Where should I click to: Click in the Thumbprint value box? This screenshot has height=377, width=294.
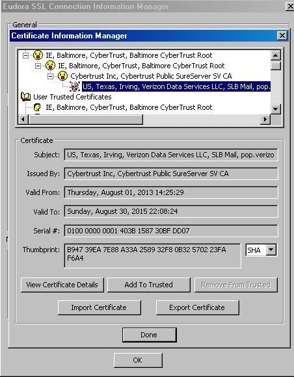point(153,255)
